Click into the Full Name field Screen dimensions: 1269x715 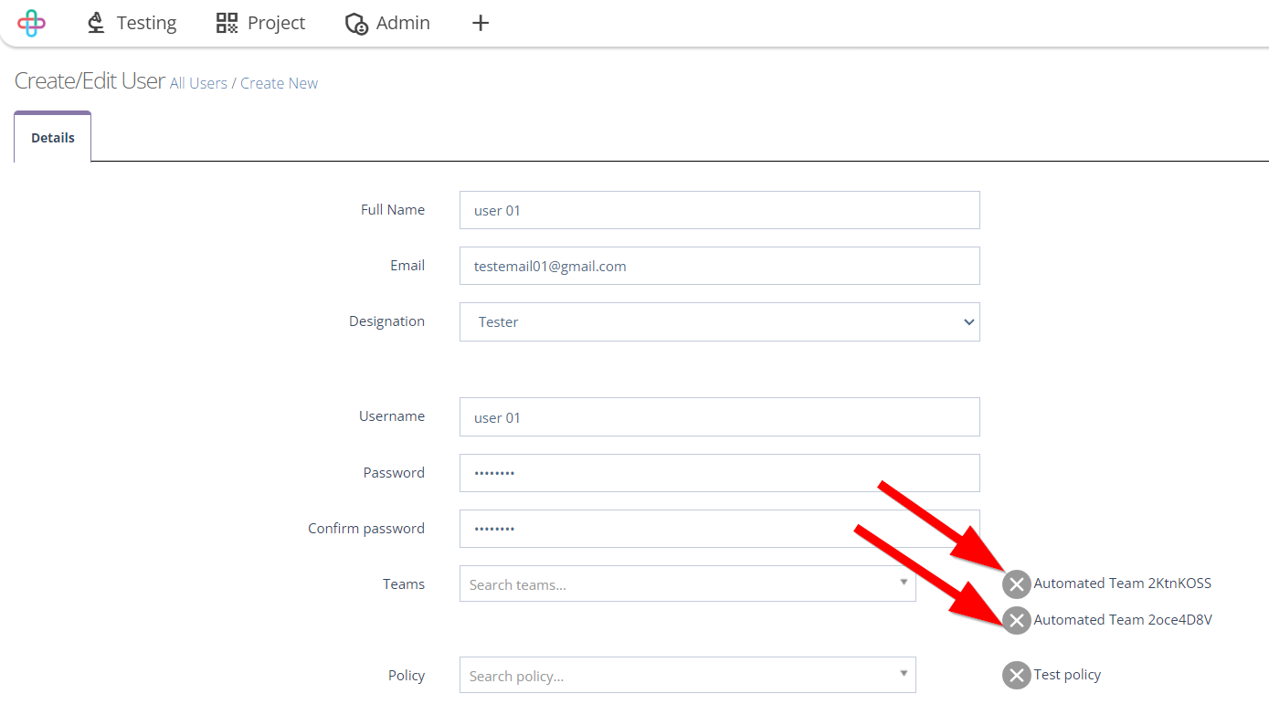(x=720, y=210)
